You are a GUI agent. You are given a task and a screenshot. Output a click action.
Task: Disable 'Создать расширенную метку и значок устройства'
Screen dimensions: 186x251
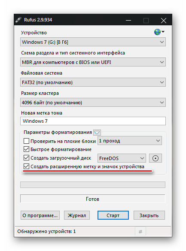[27, 166]
